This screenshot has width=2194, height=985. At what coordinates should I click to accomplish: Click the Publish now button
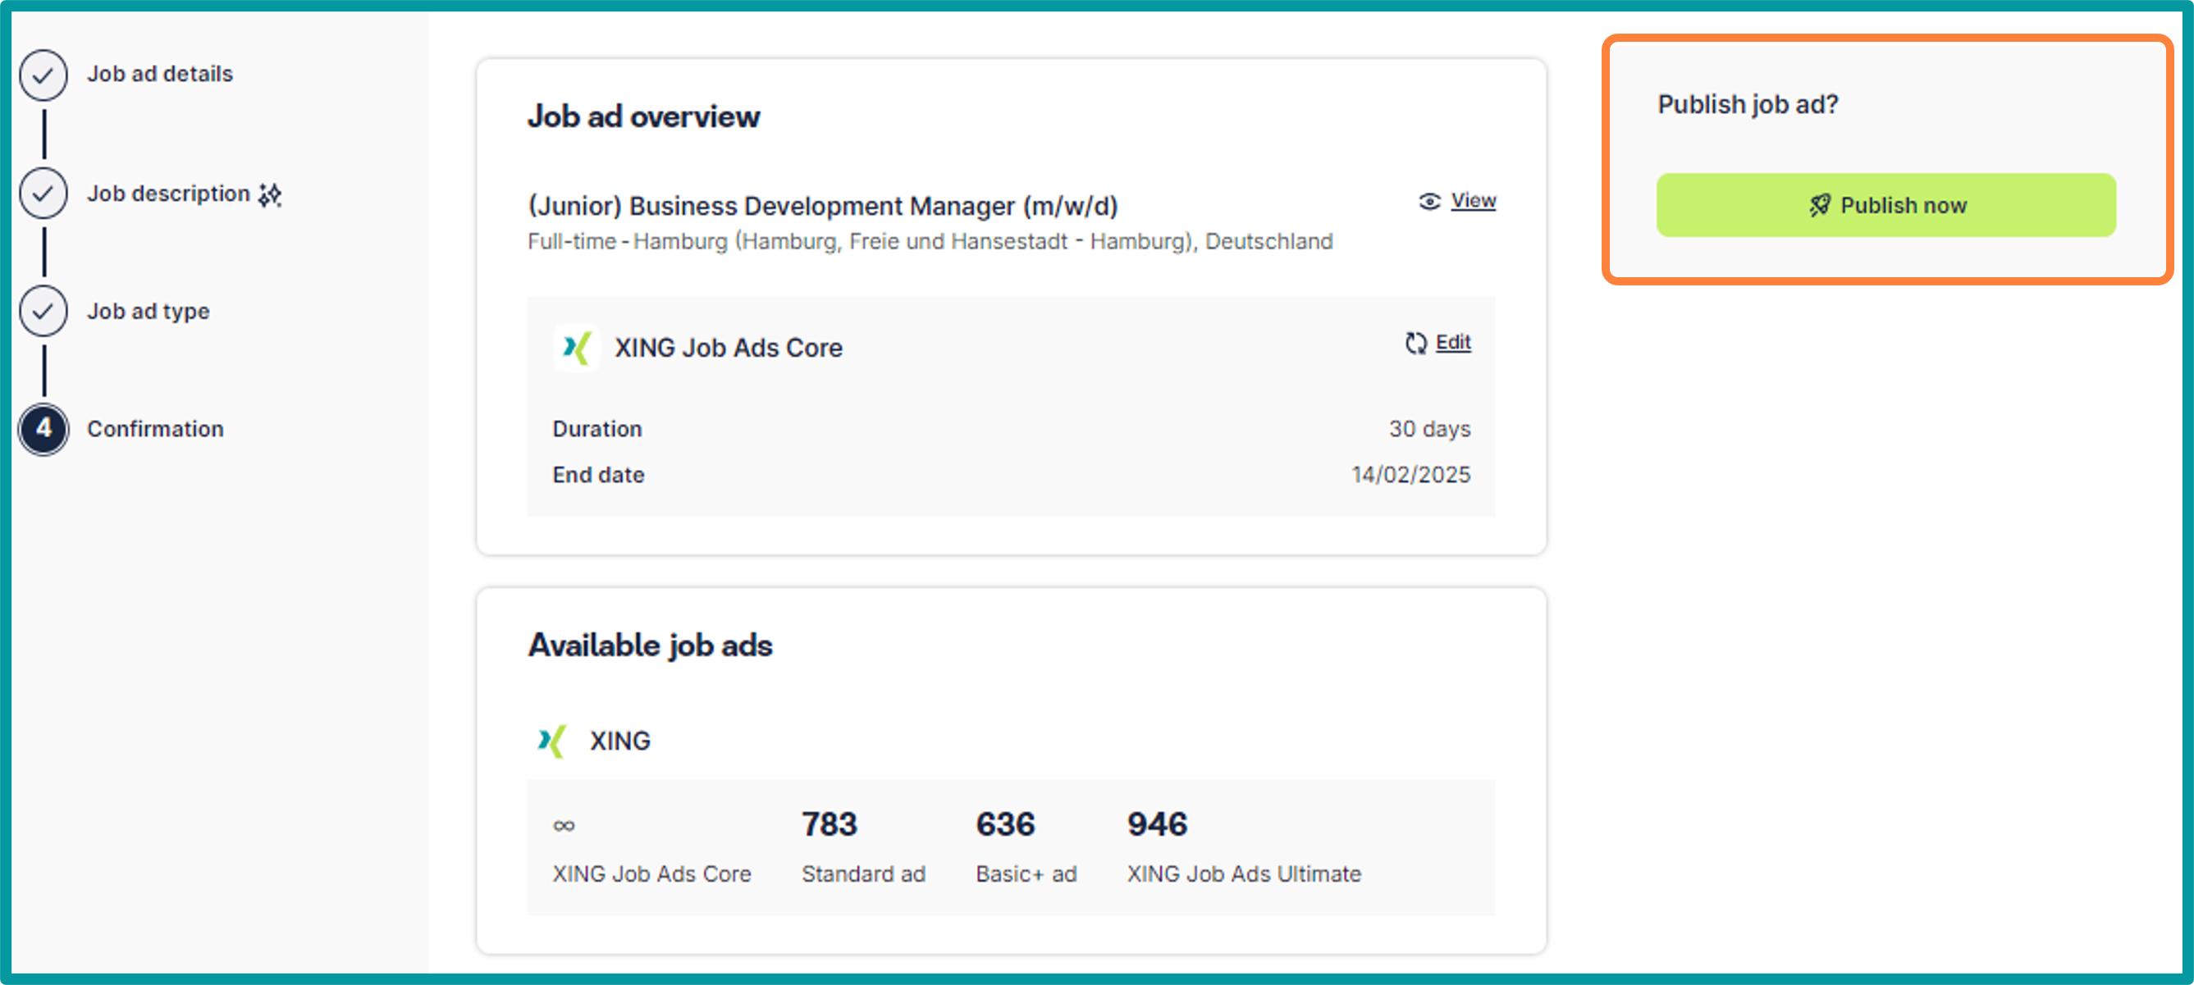pos(1885,205)
